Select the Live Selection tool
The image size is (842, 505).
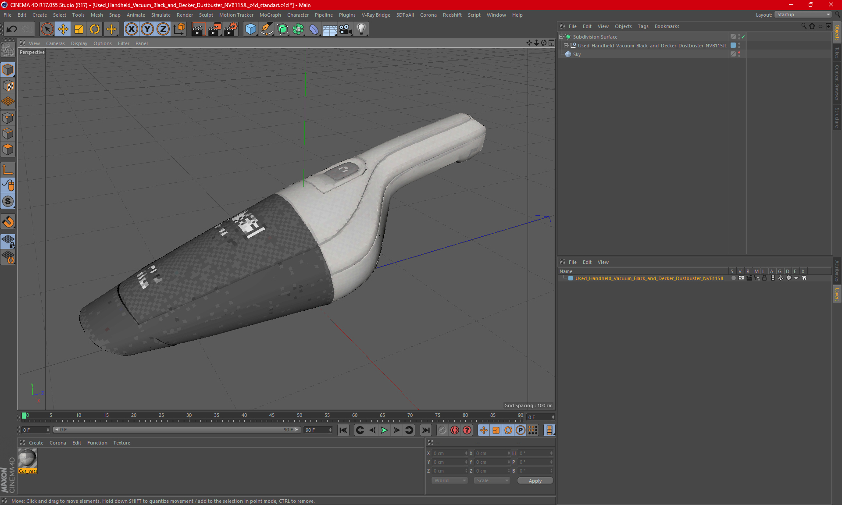coord(47,29)
